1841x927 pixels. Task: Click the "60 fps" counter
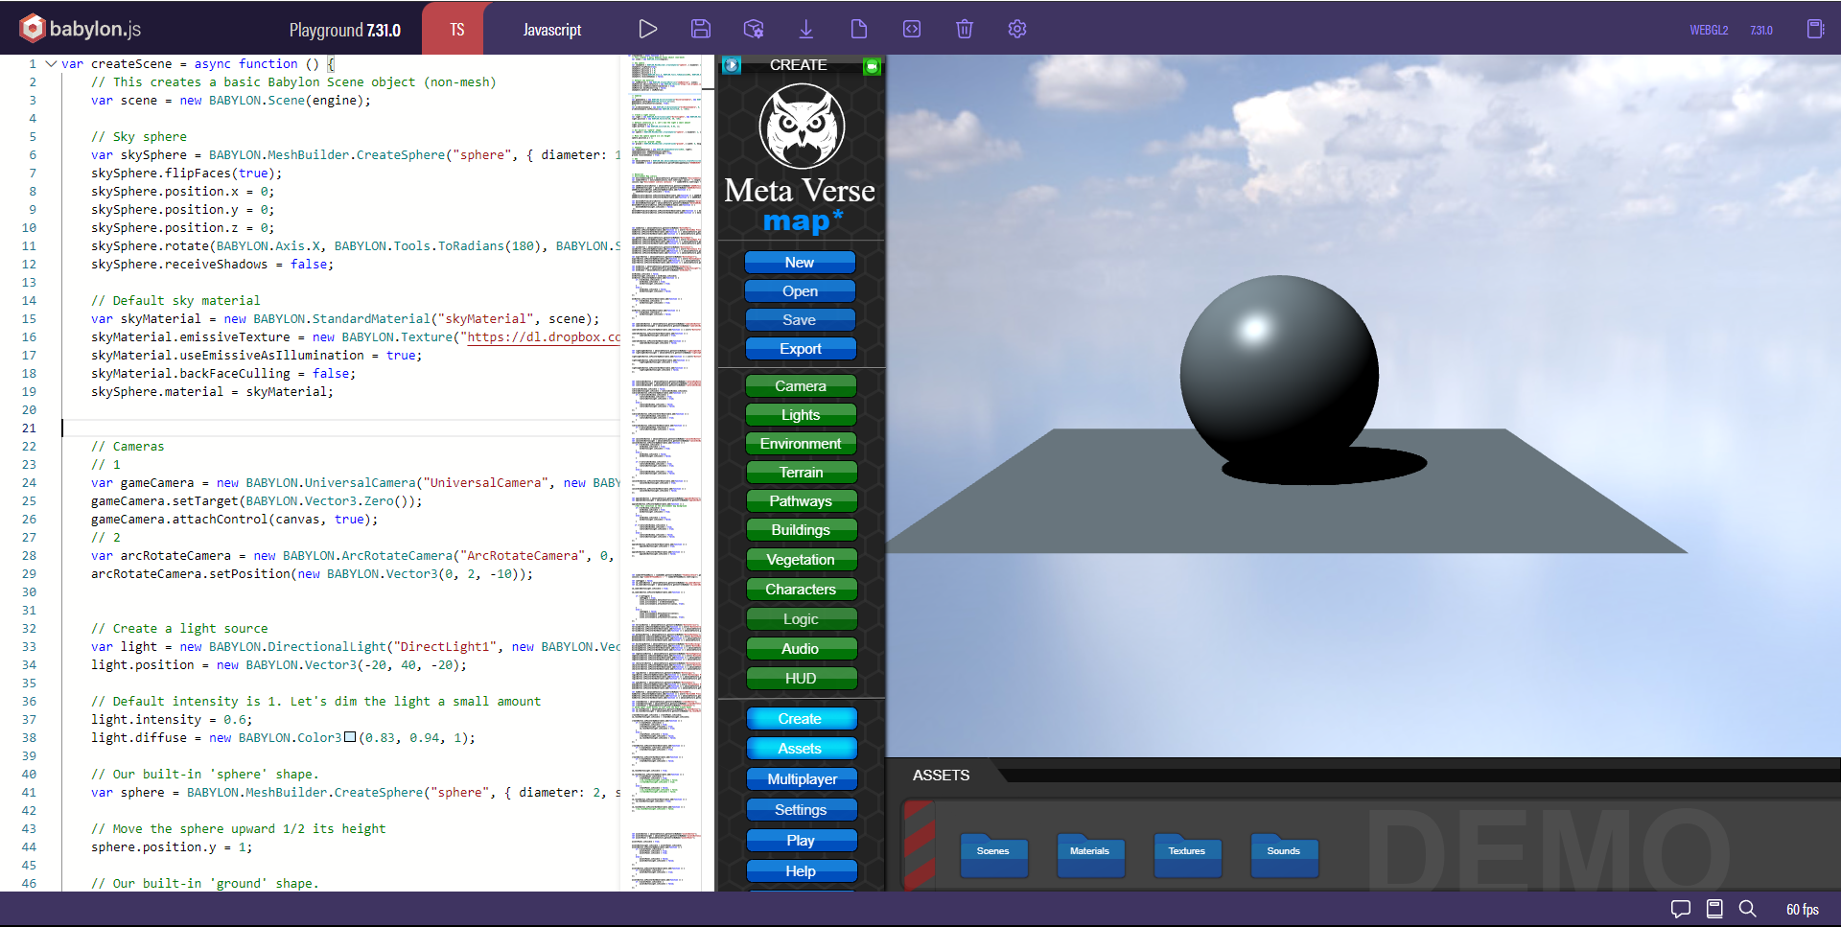[x=1802, y=910]
